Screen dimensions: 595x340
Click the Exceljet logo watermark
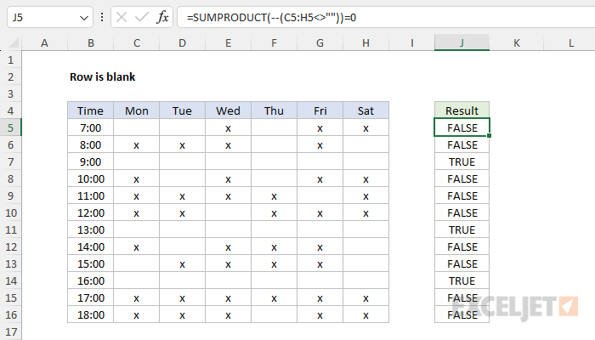click(x=515, y=307)
